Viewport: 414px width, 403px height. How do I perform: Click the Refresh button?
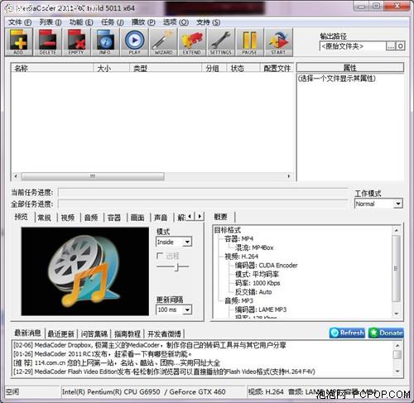347,333
